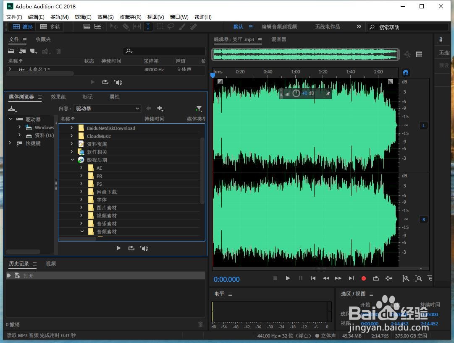
Task: Expand the 资料 (D:) drive
Action: 19,135
